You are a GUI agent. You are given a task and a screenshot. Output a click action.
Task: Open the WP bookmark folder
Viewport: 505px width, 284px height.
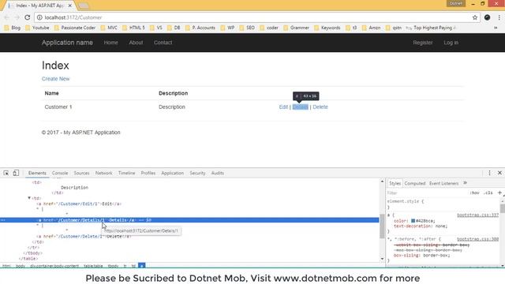click(x=227, y=28)
